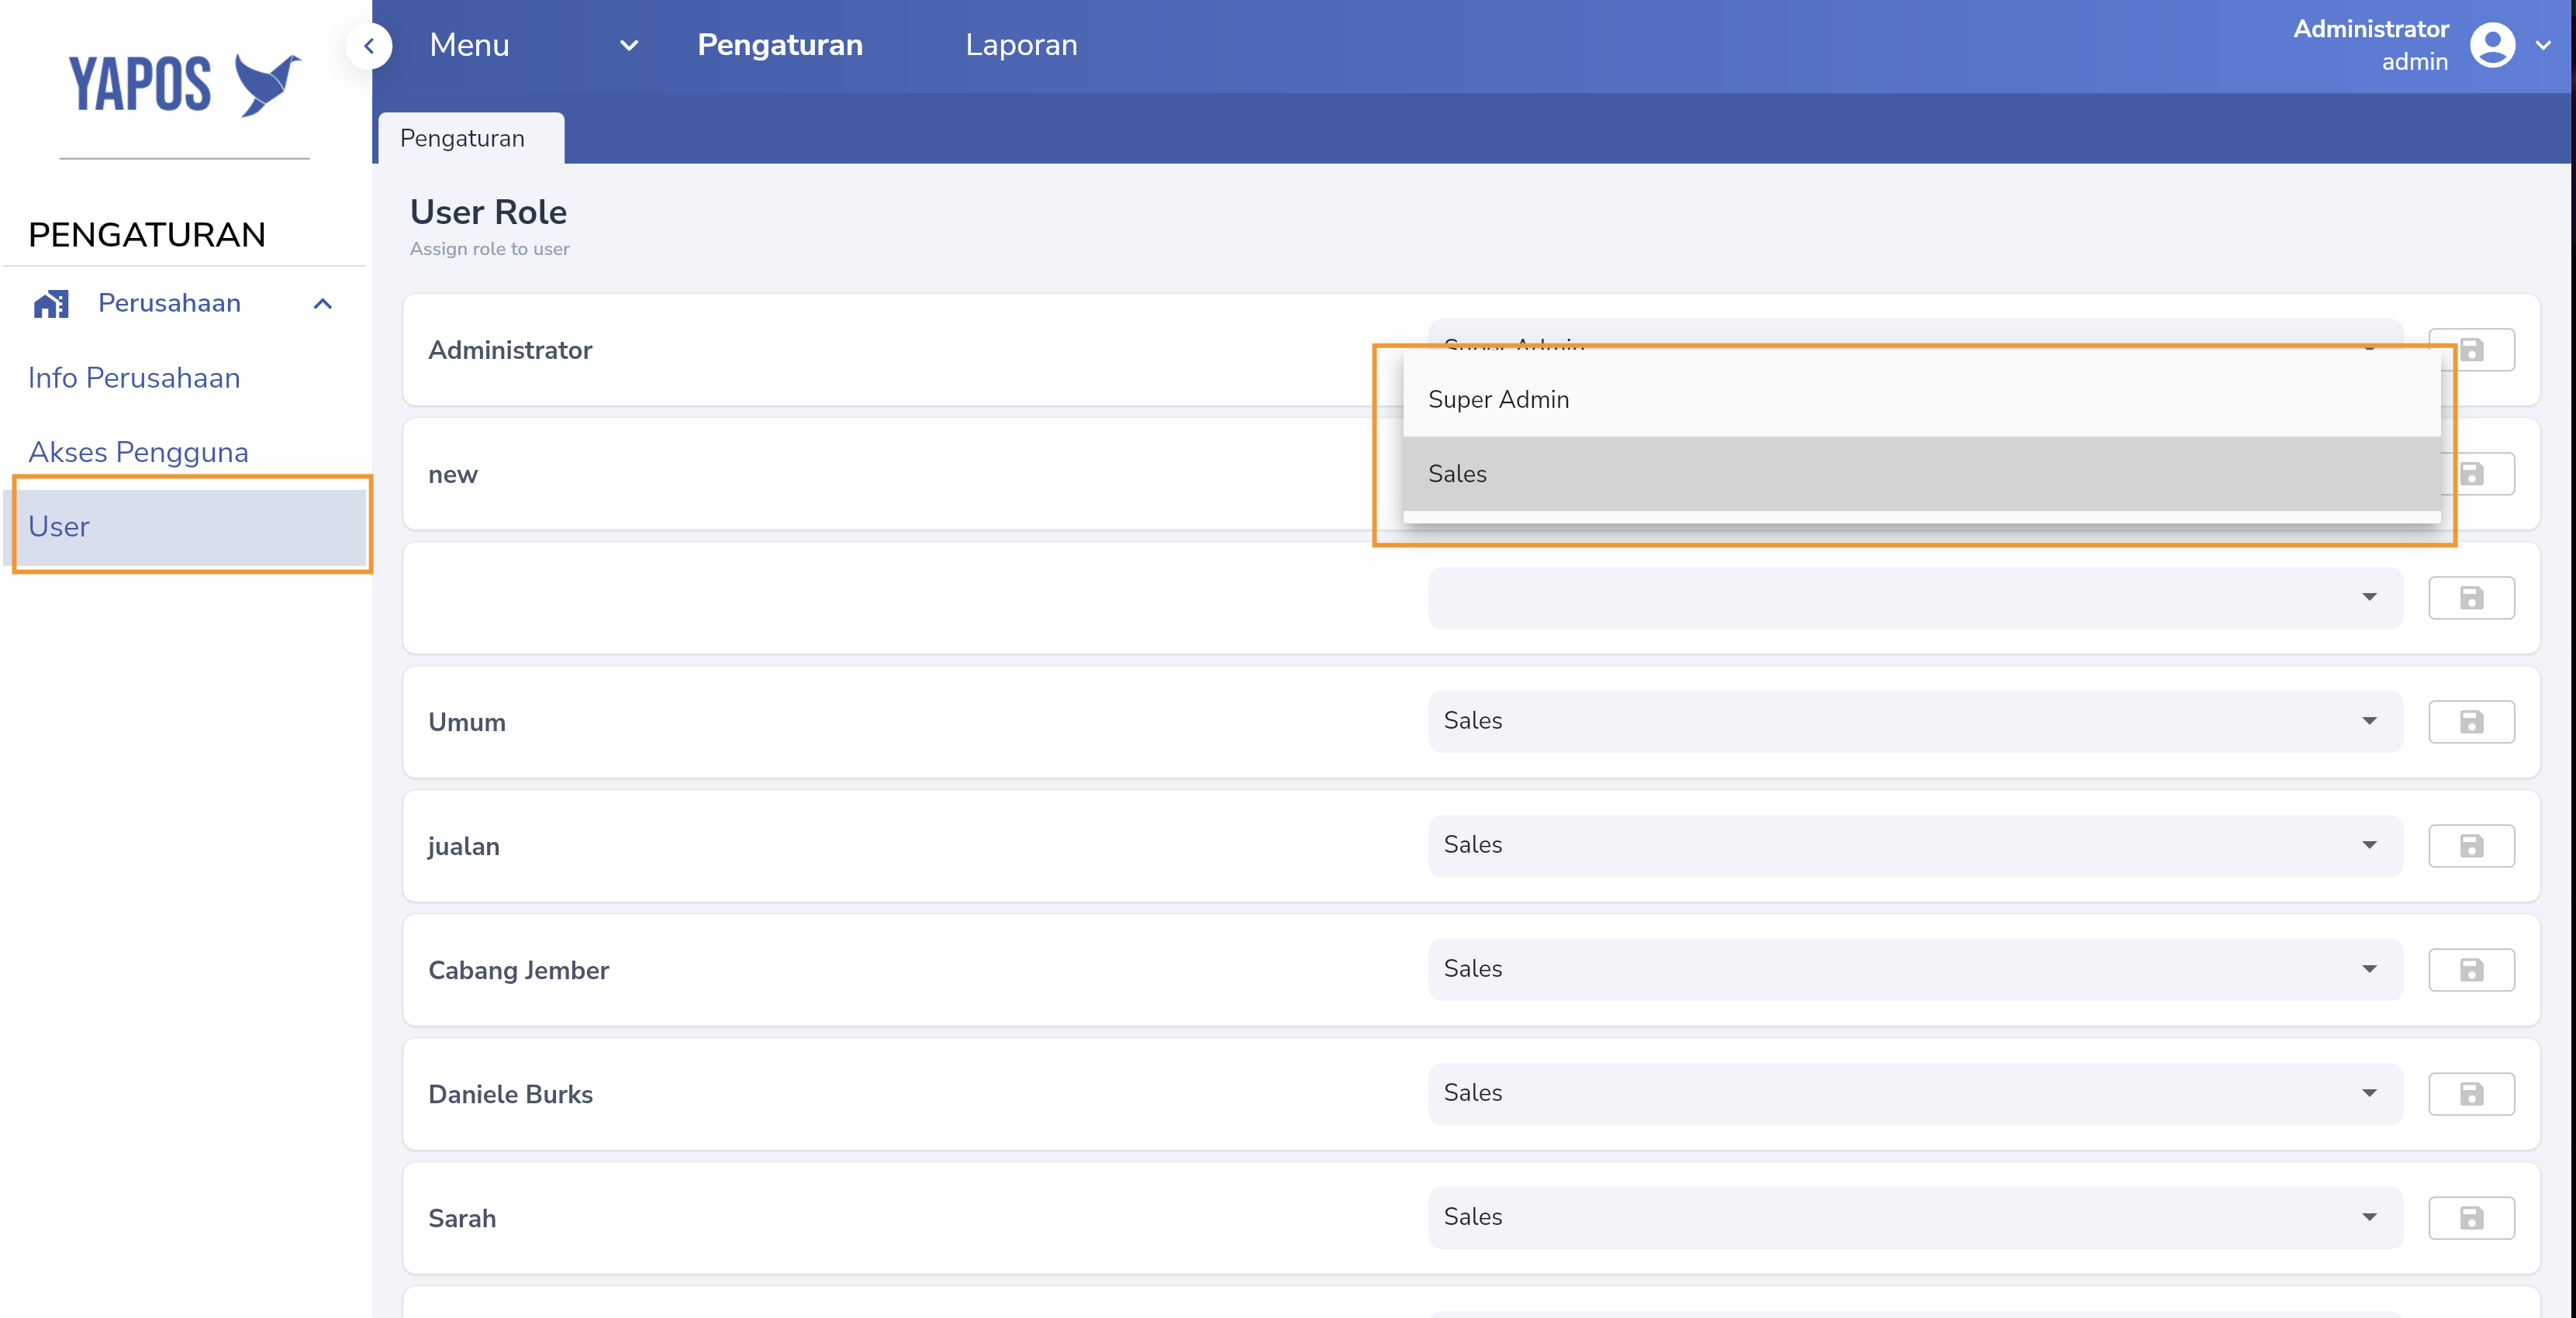Image resolution: width=2576 pixels, height=1318 pixels.
Task: Click the Administrator user name in list
Action: click(x=510, y=350)
